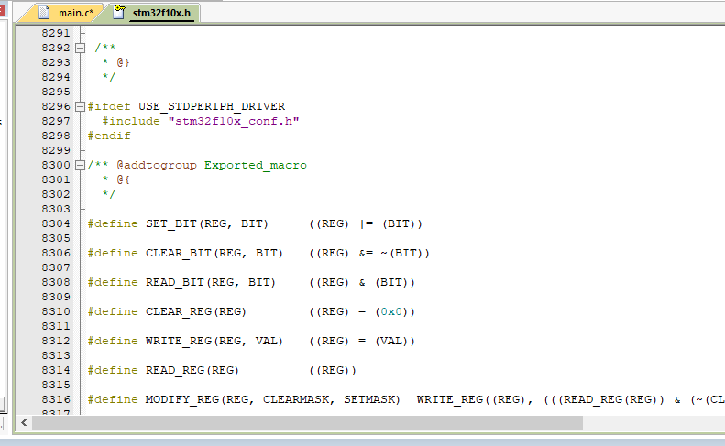The height and width of the screenshot is (446, 725).
Task: Click the horizontal scrollbar left arrow
Action: tap(24, 422)
